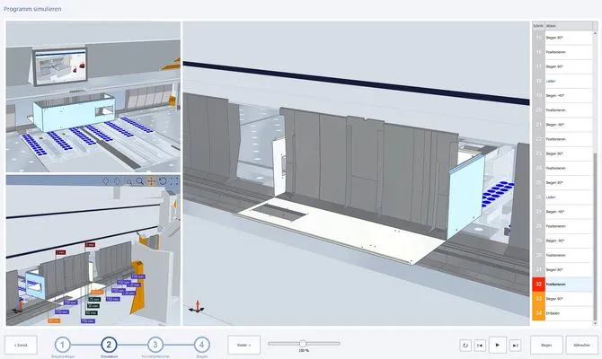Screen dimensions: 602x359
Task: Click the rotate view icon
Action: pyautogui.click(x=163, y=181)
